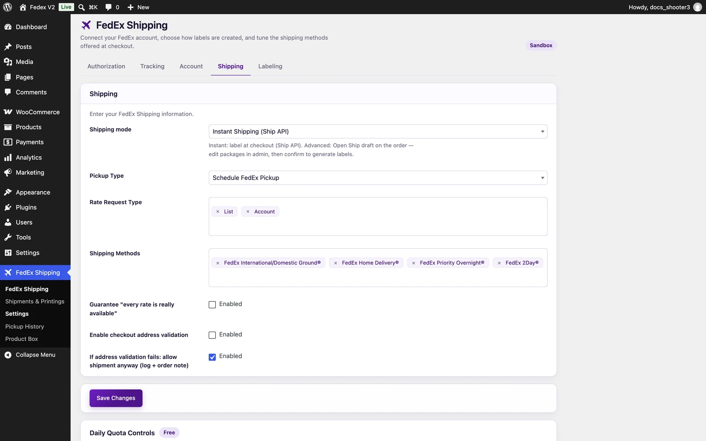Toggle Enable checkout address validation checkbox

[212, 335]
